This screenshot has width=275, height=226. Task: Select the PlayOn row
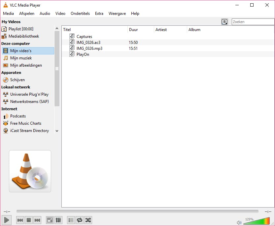tap(168, 54)
